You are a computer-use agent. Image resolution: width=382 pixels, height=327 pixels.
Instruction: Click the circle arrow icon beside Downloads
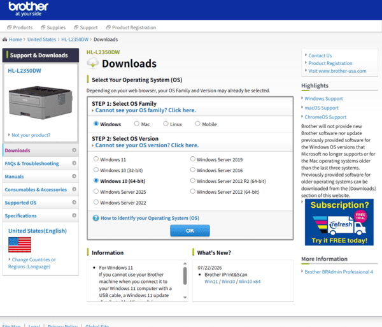74,150
